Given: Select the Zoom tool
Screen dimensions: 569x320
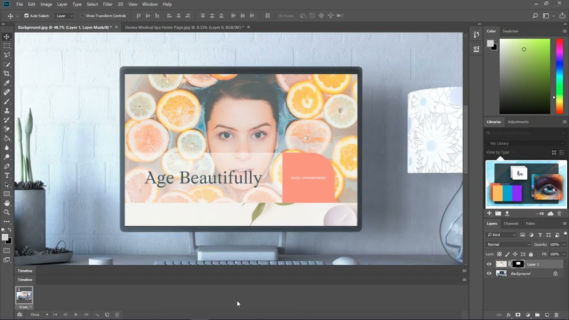Looking at the screenshot, I should coord(7,212).
